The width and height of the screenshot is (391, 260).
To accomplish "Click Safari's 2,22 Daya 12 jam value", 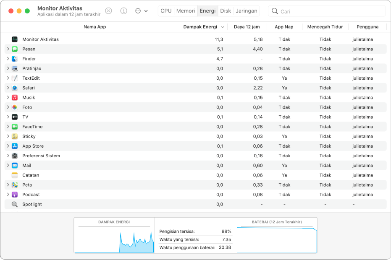I will tap(258, 88).
